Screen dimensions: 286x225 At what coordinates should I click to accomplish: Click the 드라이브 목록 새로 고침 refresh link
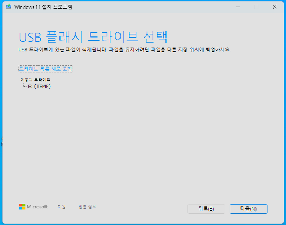click(45, 69)
